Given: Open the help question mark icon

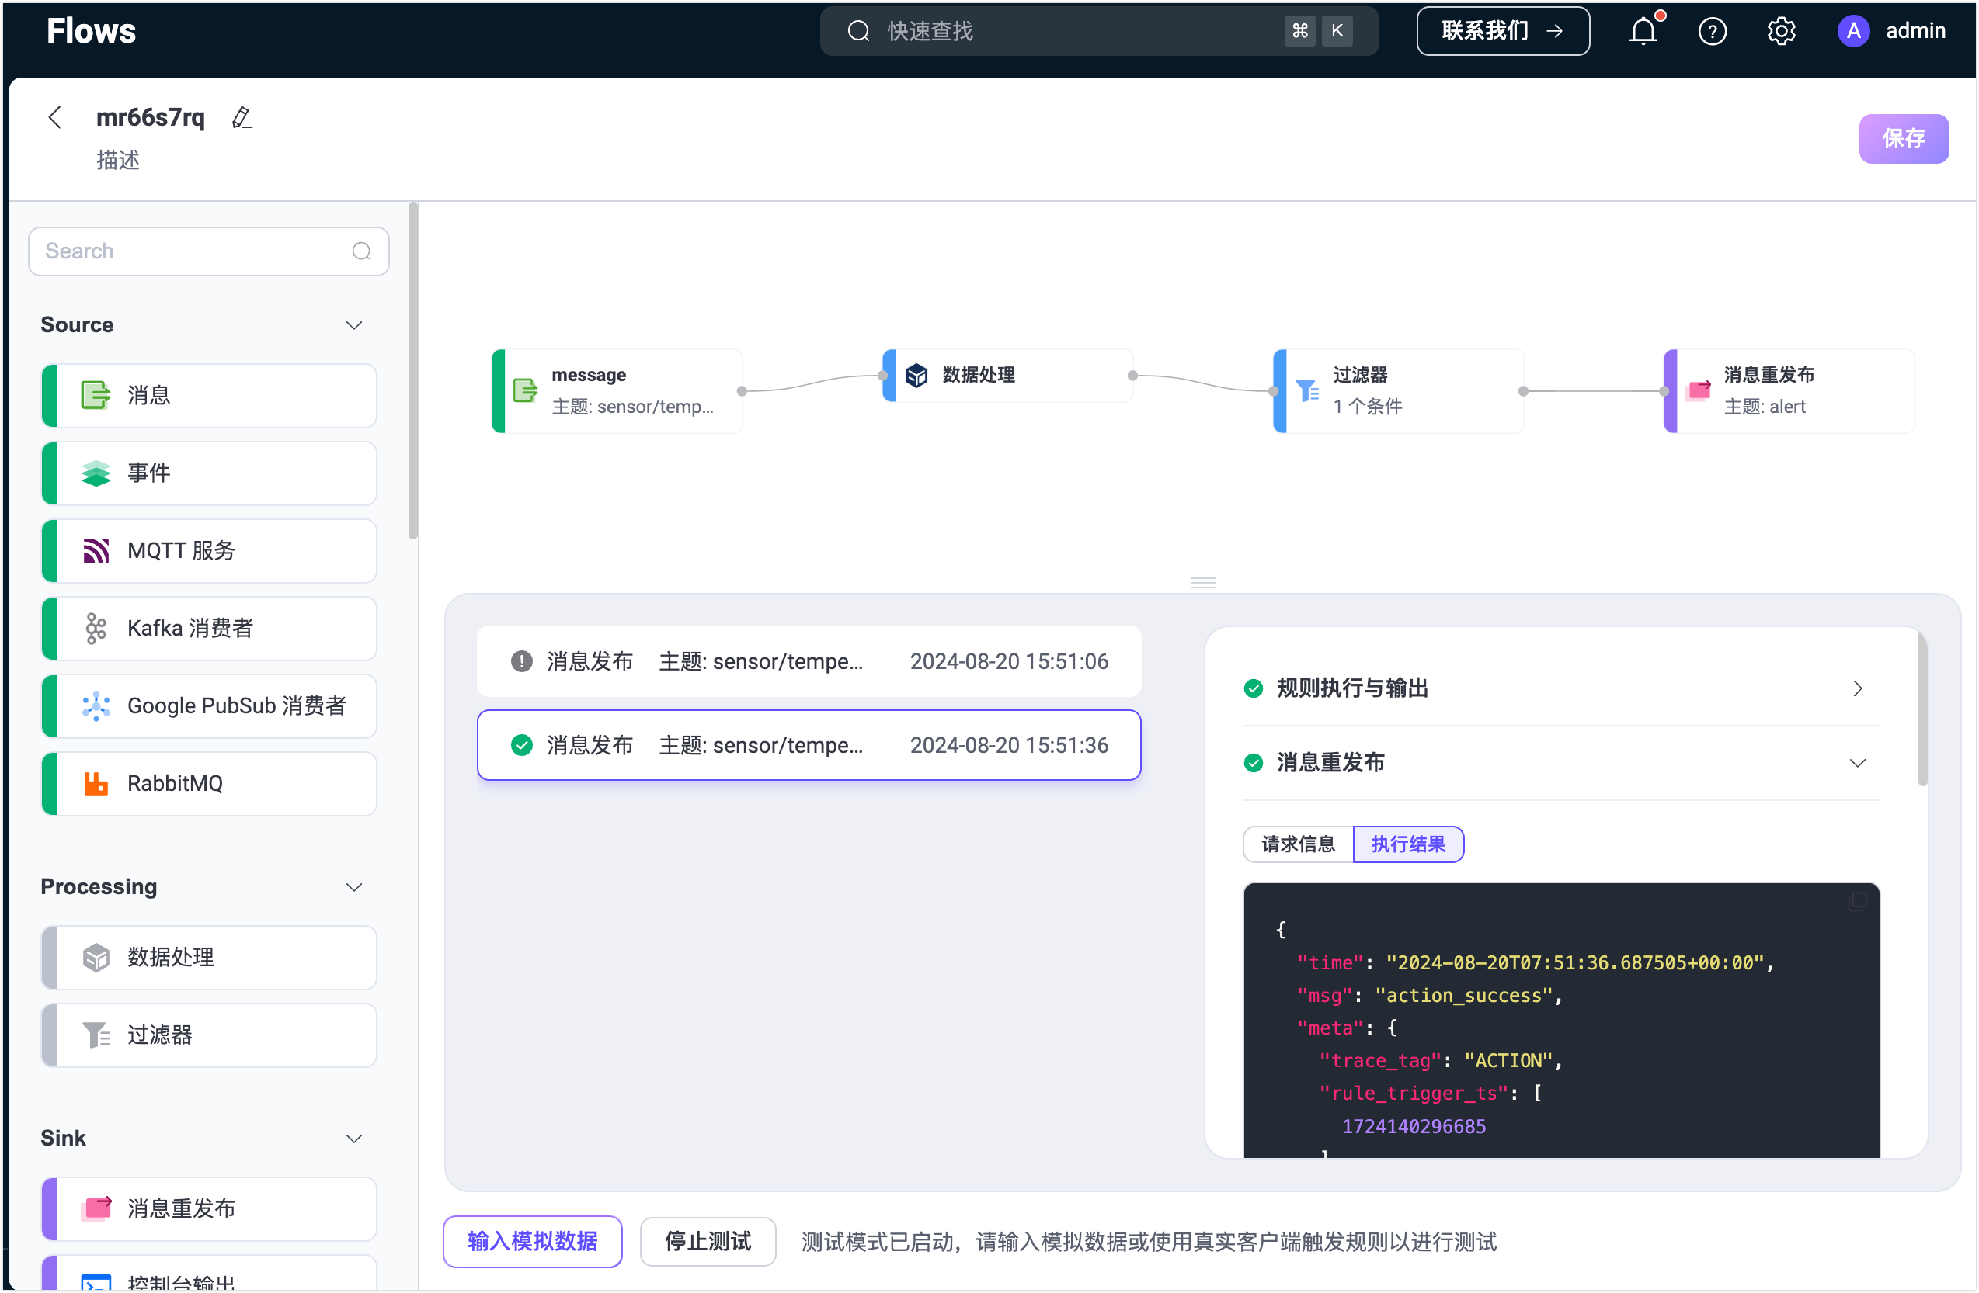Looking at the screenshot, I should [1711, 32].
